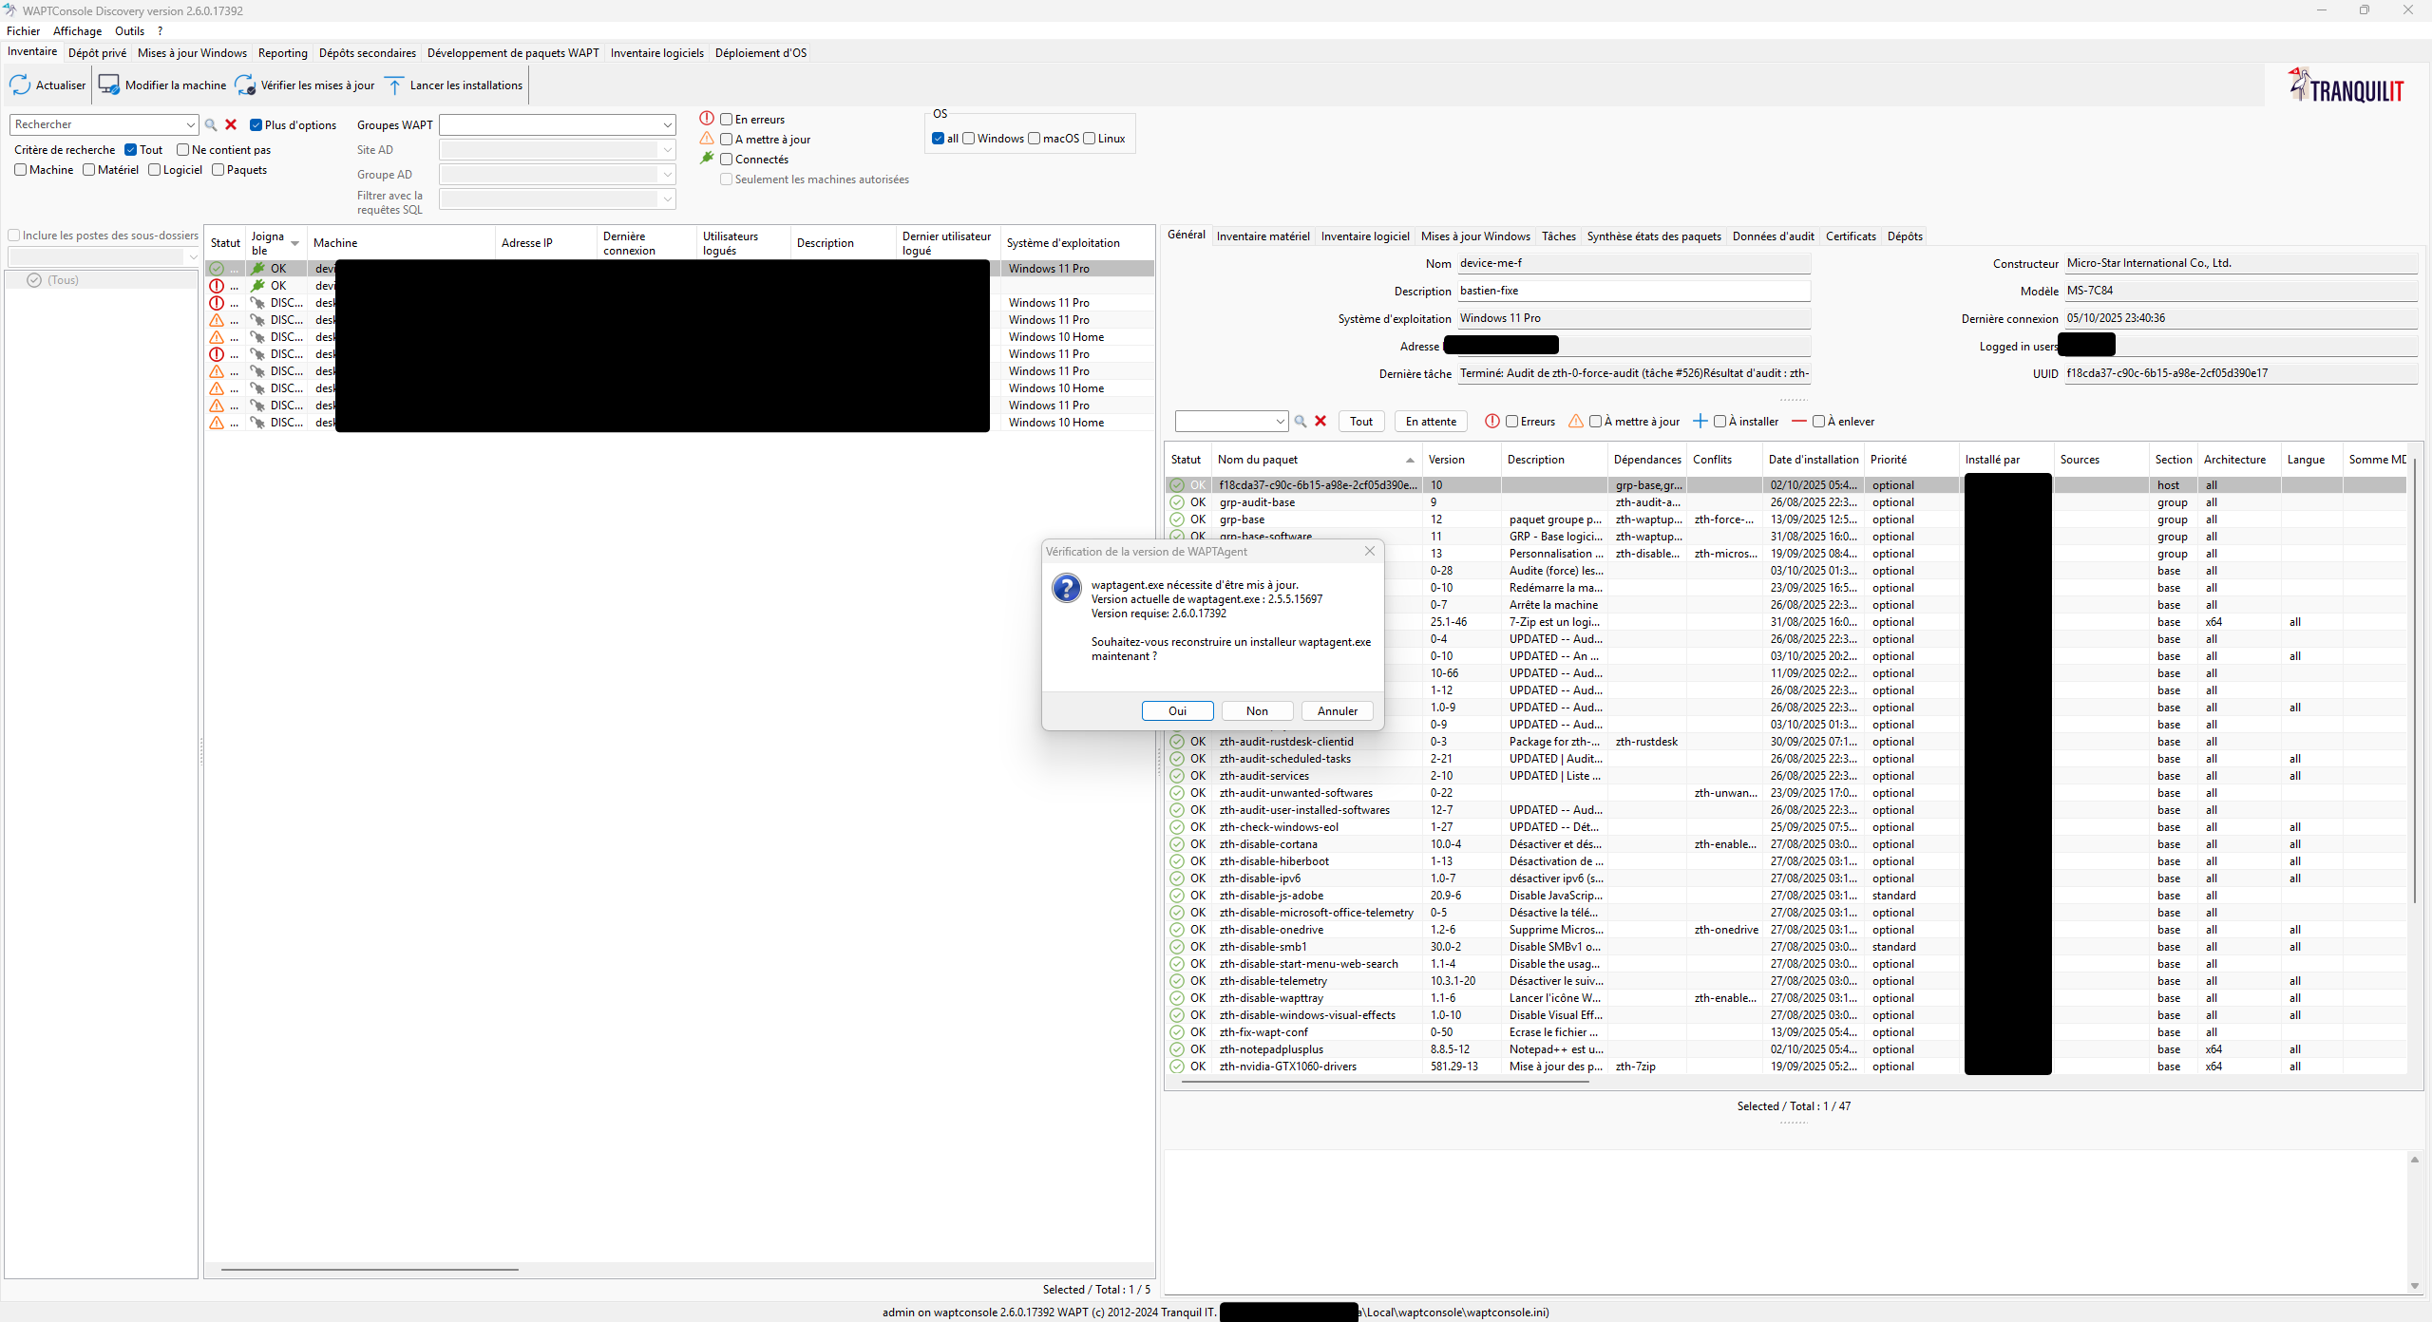Expand the Rechercher combo box arrow

(x=190, y=124)
